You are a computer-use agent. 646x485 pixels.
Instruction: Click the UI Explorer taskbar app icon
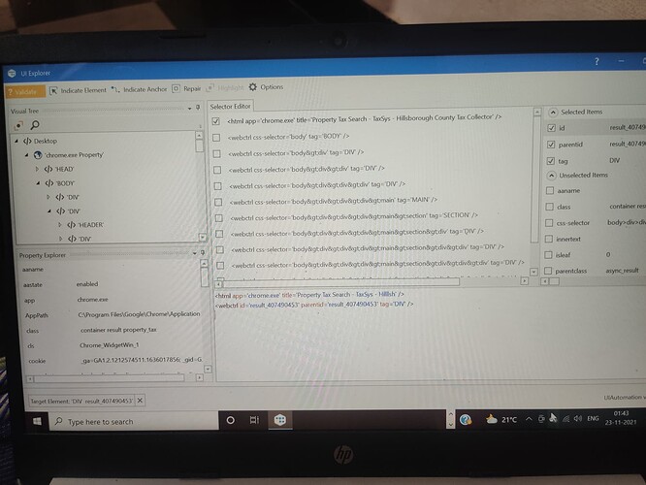tap(280, 420)
